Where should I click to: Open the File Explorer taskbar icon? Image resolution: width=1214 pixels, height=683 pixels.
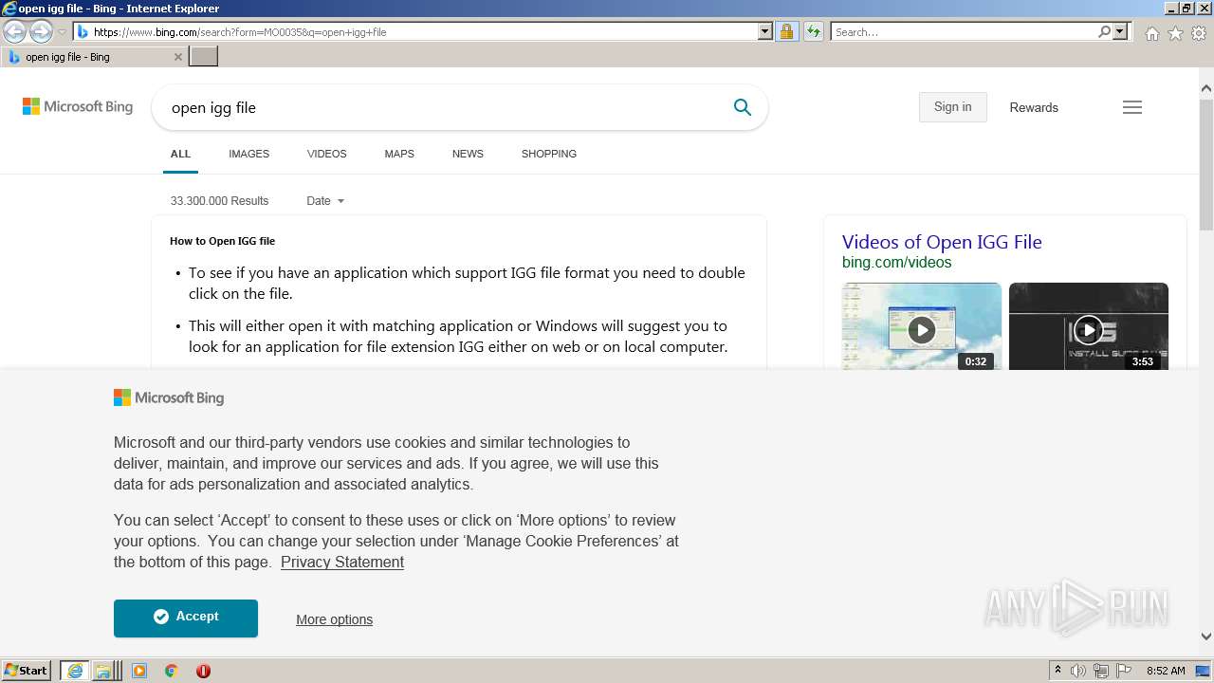[103, 671]
